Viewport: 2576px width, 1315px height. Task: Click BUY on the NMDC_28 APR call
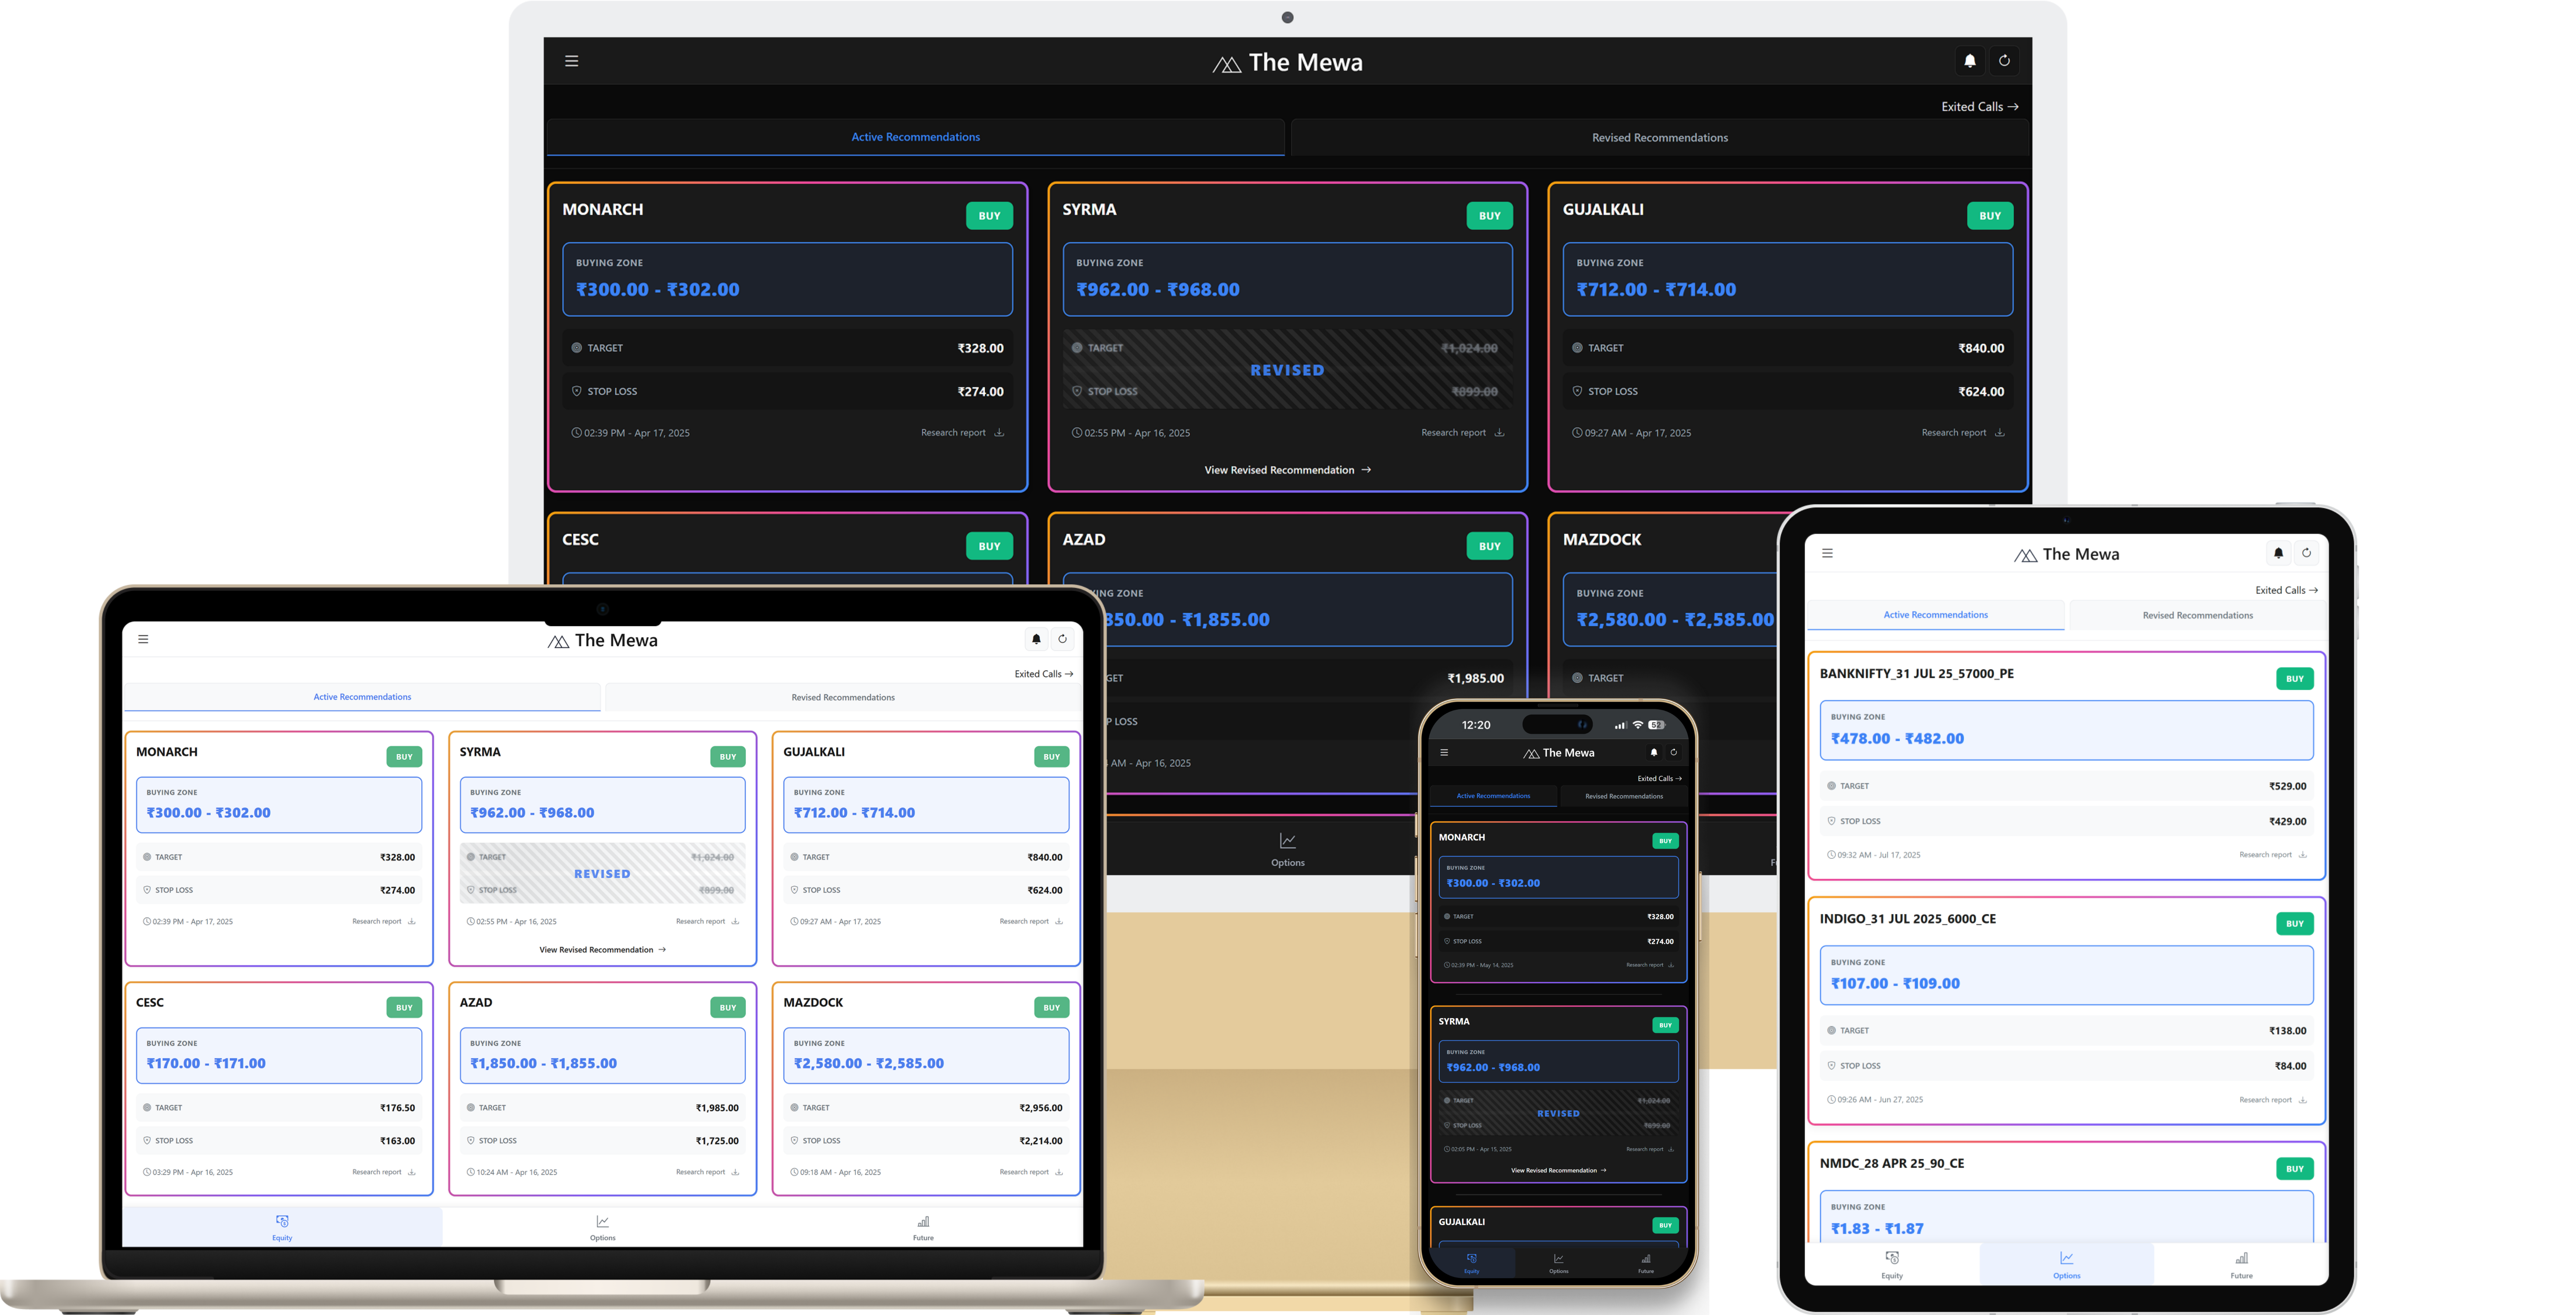pyautogui.click(x=2295, y=1168)
